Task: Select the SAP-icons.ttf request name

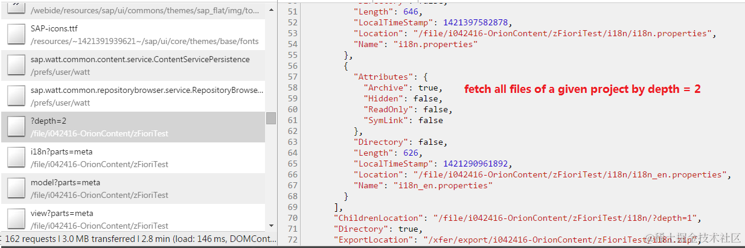Action: pyautogui.click(x=54, y=29)
